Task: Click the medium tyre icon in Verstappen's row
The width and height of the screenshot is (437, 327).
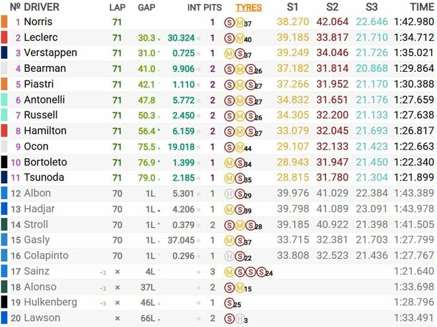Action: click(x=230, y=53)
